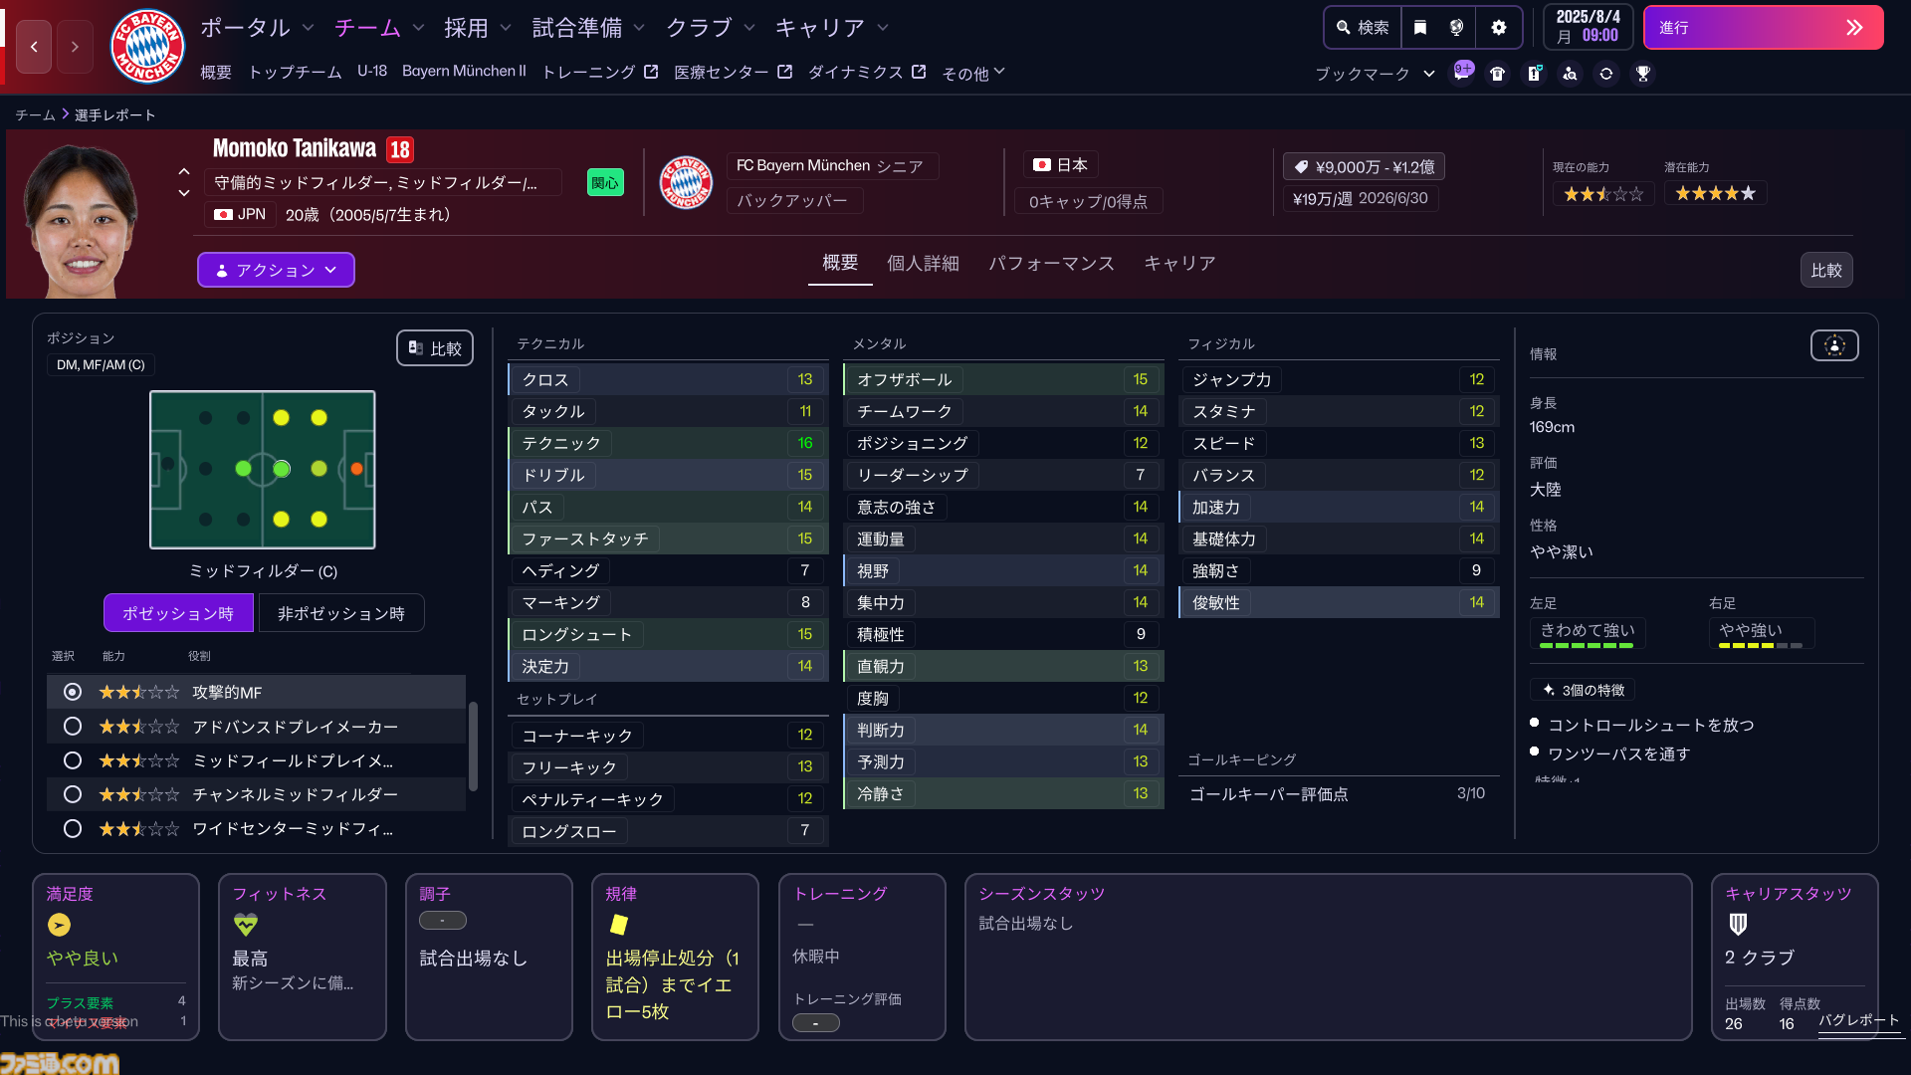Image resolution: width=1911 pixels, height=1075 pixels.
Task: Click the 左足 strength rating bar
Action: [1587, 645]
